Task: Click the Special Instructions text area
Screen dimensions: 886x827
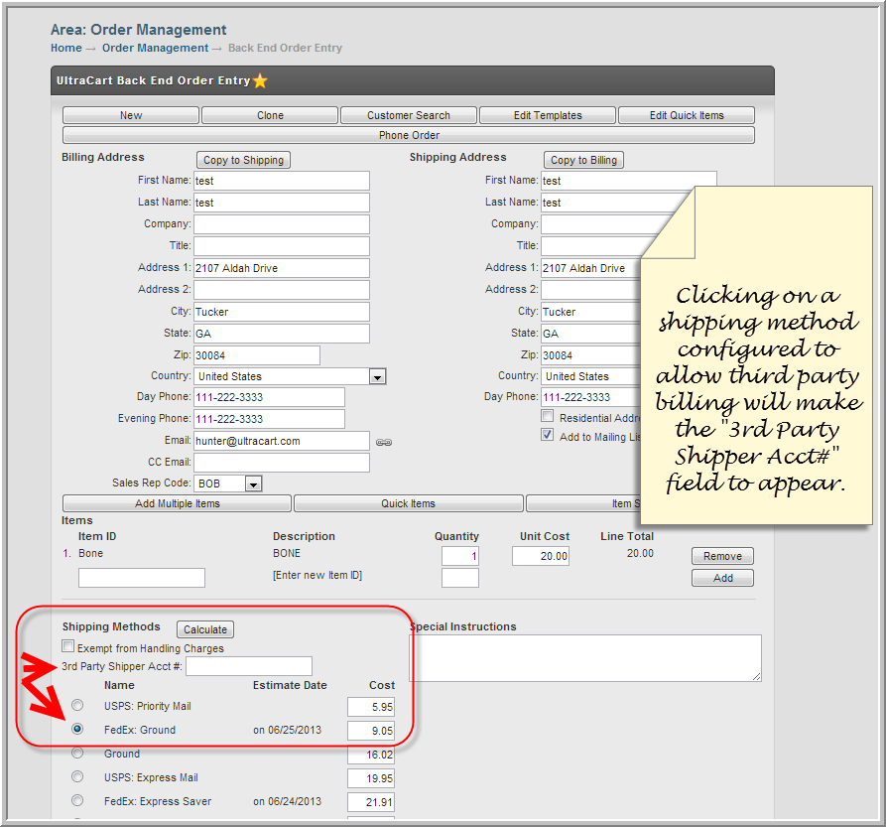Action: tap(584, 658)
